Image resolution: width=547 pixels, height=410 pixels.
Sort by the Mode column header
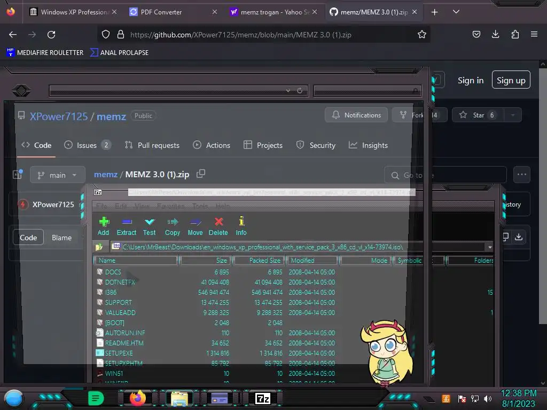[x=365, y=261]
